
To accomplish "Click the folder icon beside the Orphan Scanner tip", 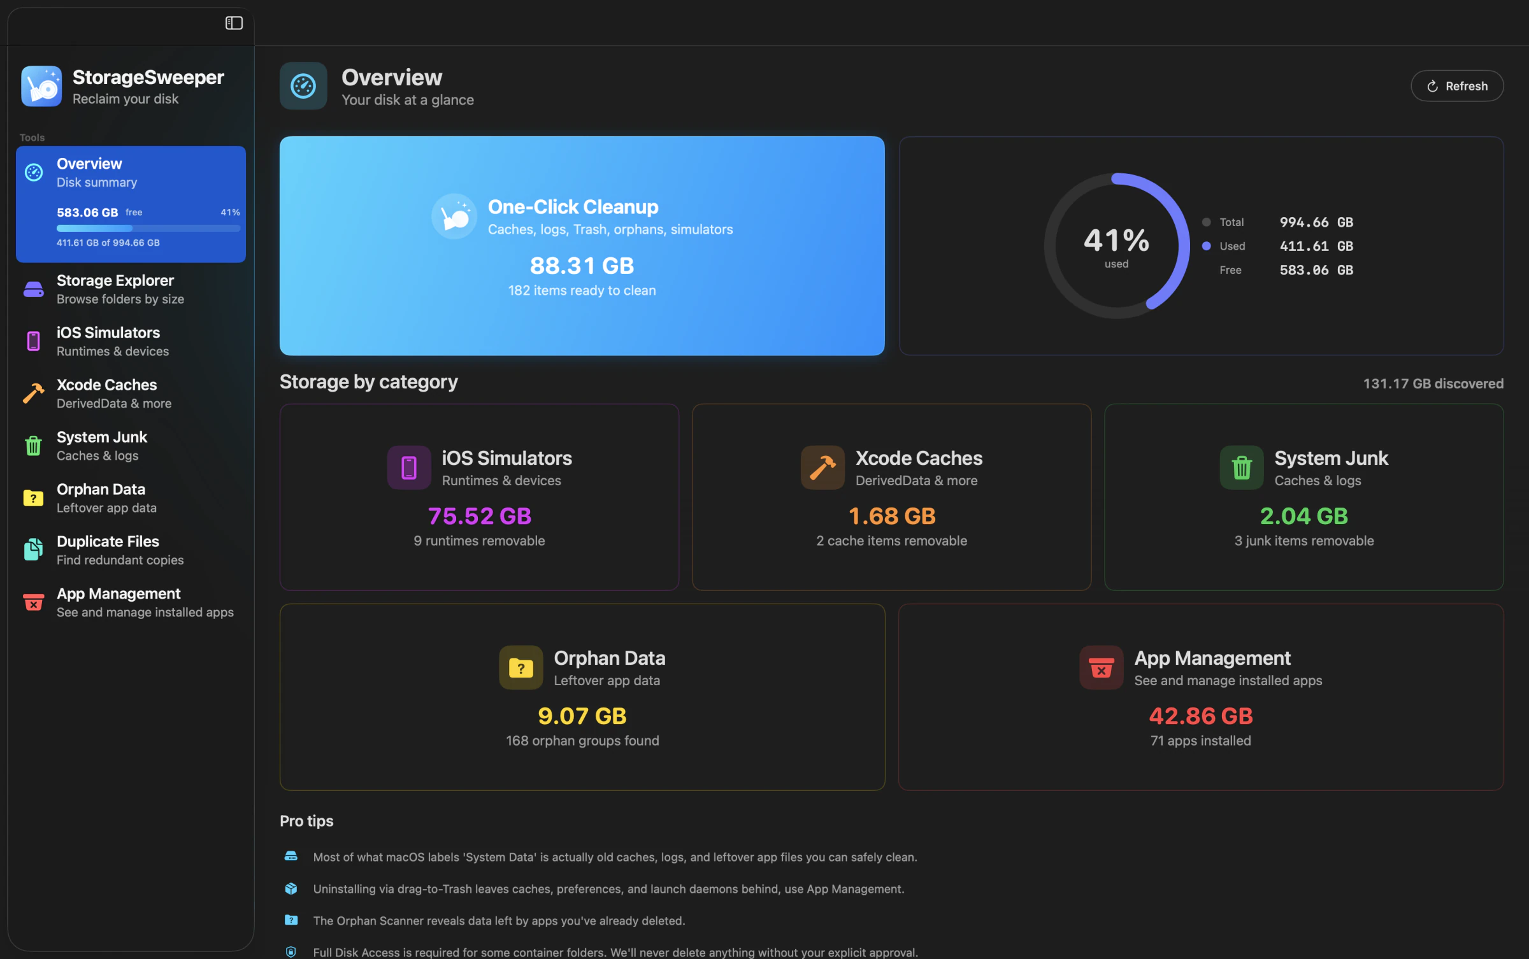I will [291, 920].
